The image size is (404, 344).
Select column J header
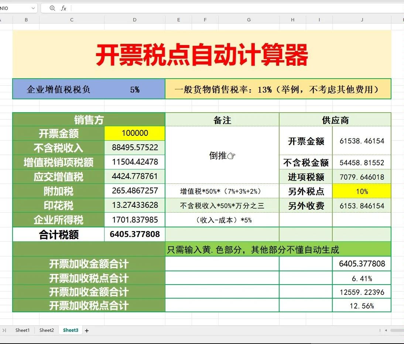(x=362, y=20)
